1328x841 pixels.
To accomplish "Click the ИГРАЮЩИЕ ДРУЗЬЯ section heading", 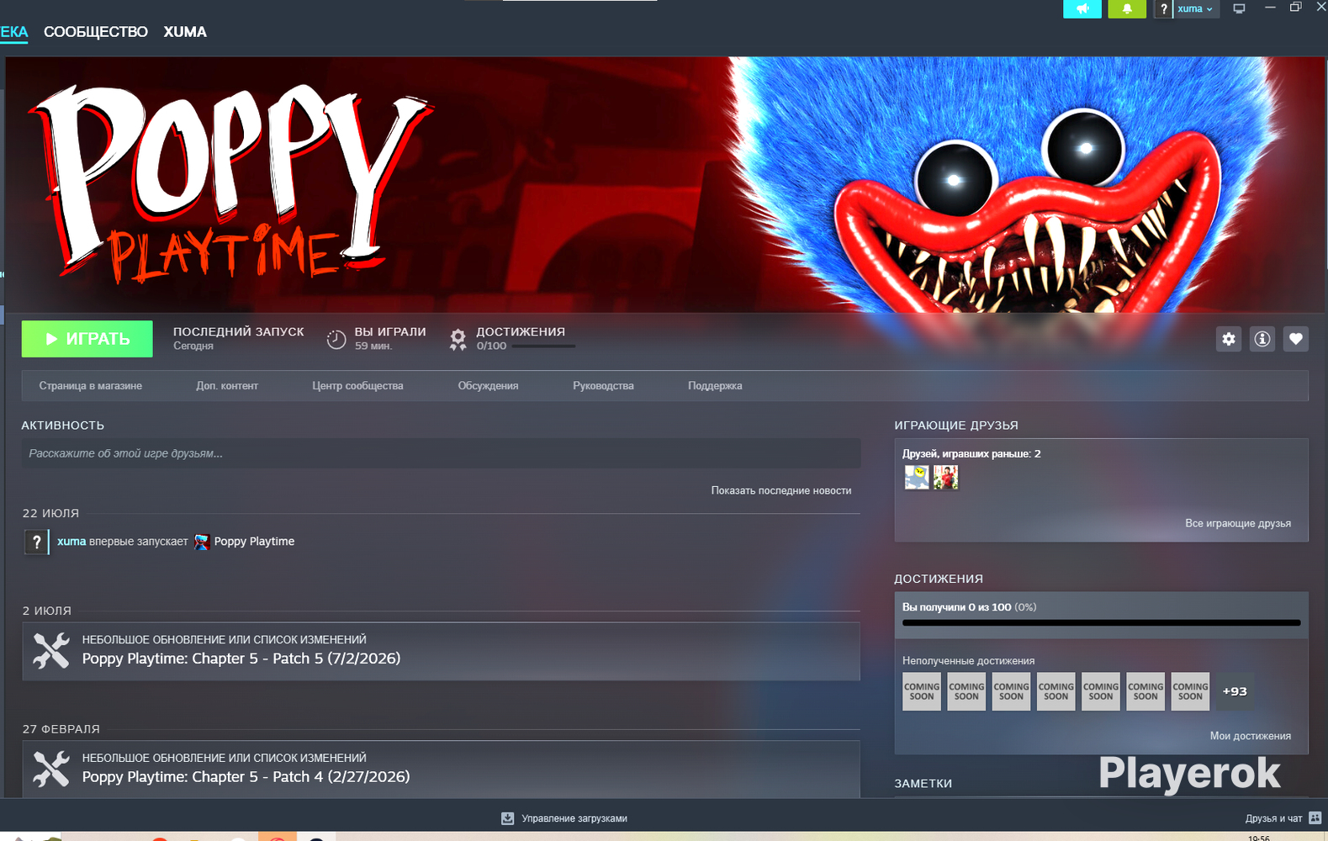I will click(x=956, y=426).
